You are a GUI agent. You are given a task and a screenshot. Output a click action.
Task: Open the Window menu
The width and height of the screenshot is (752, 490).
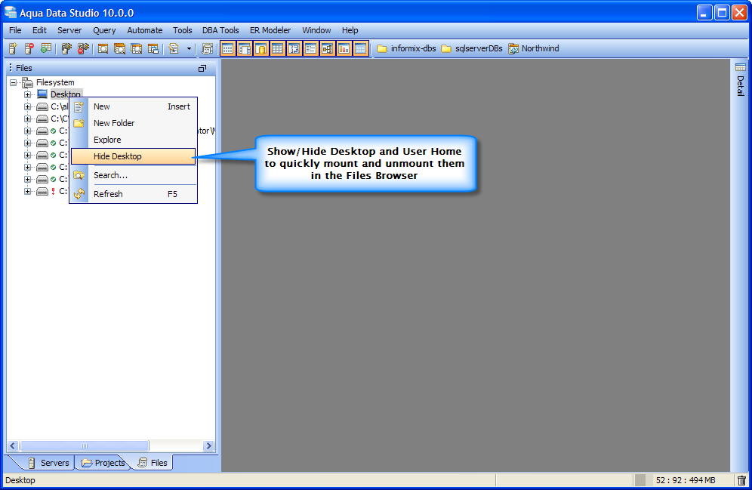pyautogui.click(x=316, y=30)
